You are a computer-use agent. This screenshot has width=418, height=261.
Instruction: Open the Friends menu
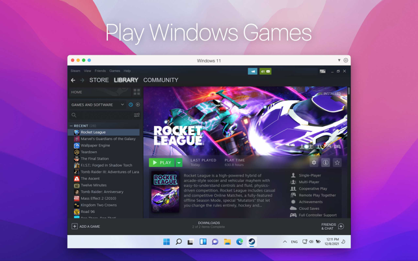(x=100, y=71)
